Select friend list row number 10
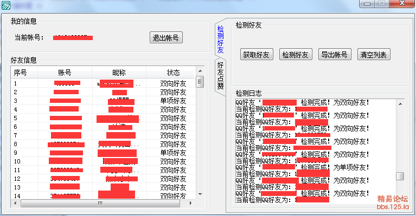The width and height of the screenshot is (416, 216). (x=103, y=161)
